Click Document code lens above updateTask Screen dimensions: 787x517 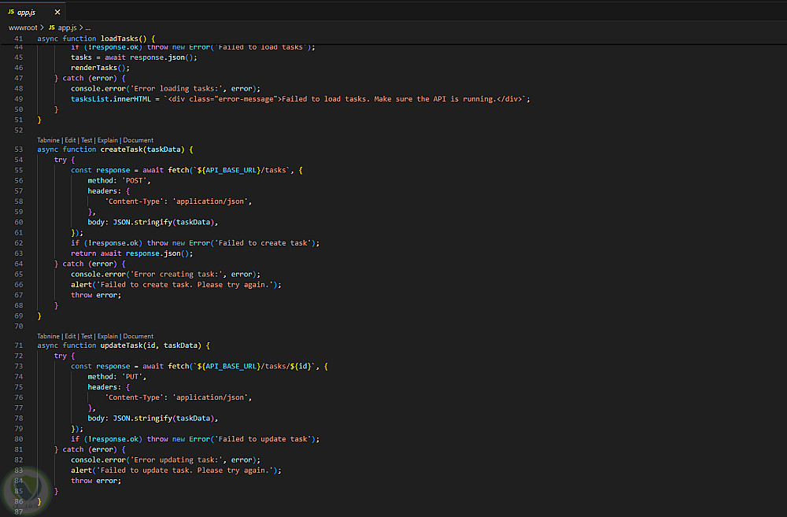pyautogui.click(x=139, y=336)
